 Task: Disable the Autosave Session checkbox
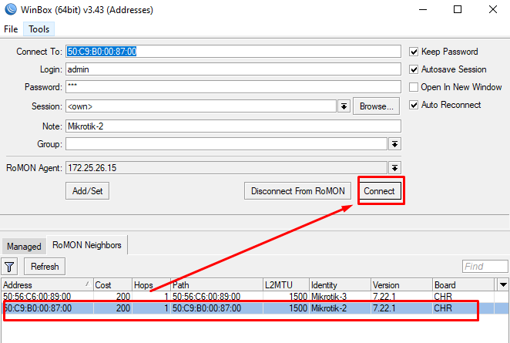414,69
